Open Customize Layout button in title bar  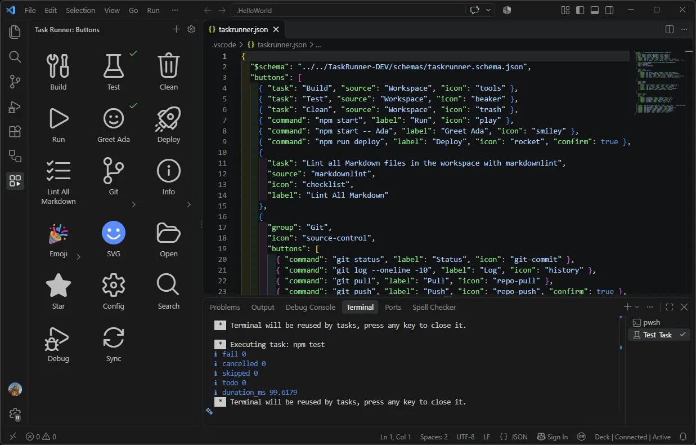pos(565,10)
